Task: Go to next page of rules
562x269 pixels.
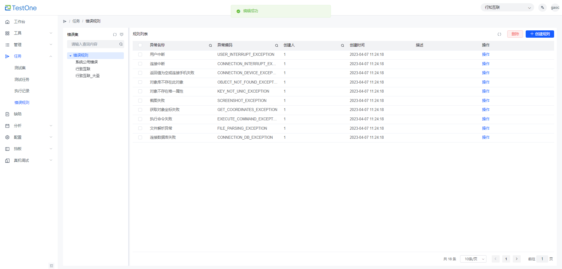Action: point(517,259)
